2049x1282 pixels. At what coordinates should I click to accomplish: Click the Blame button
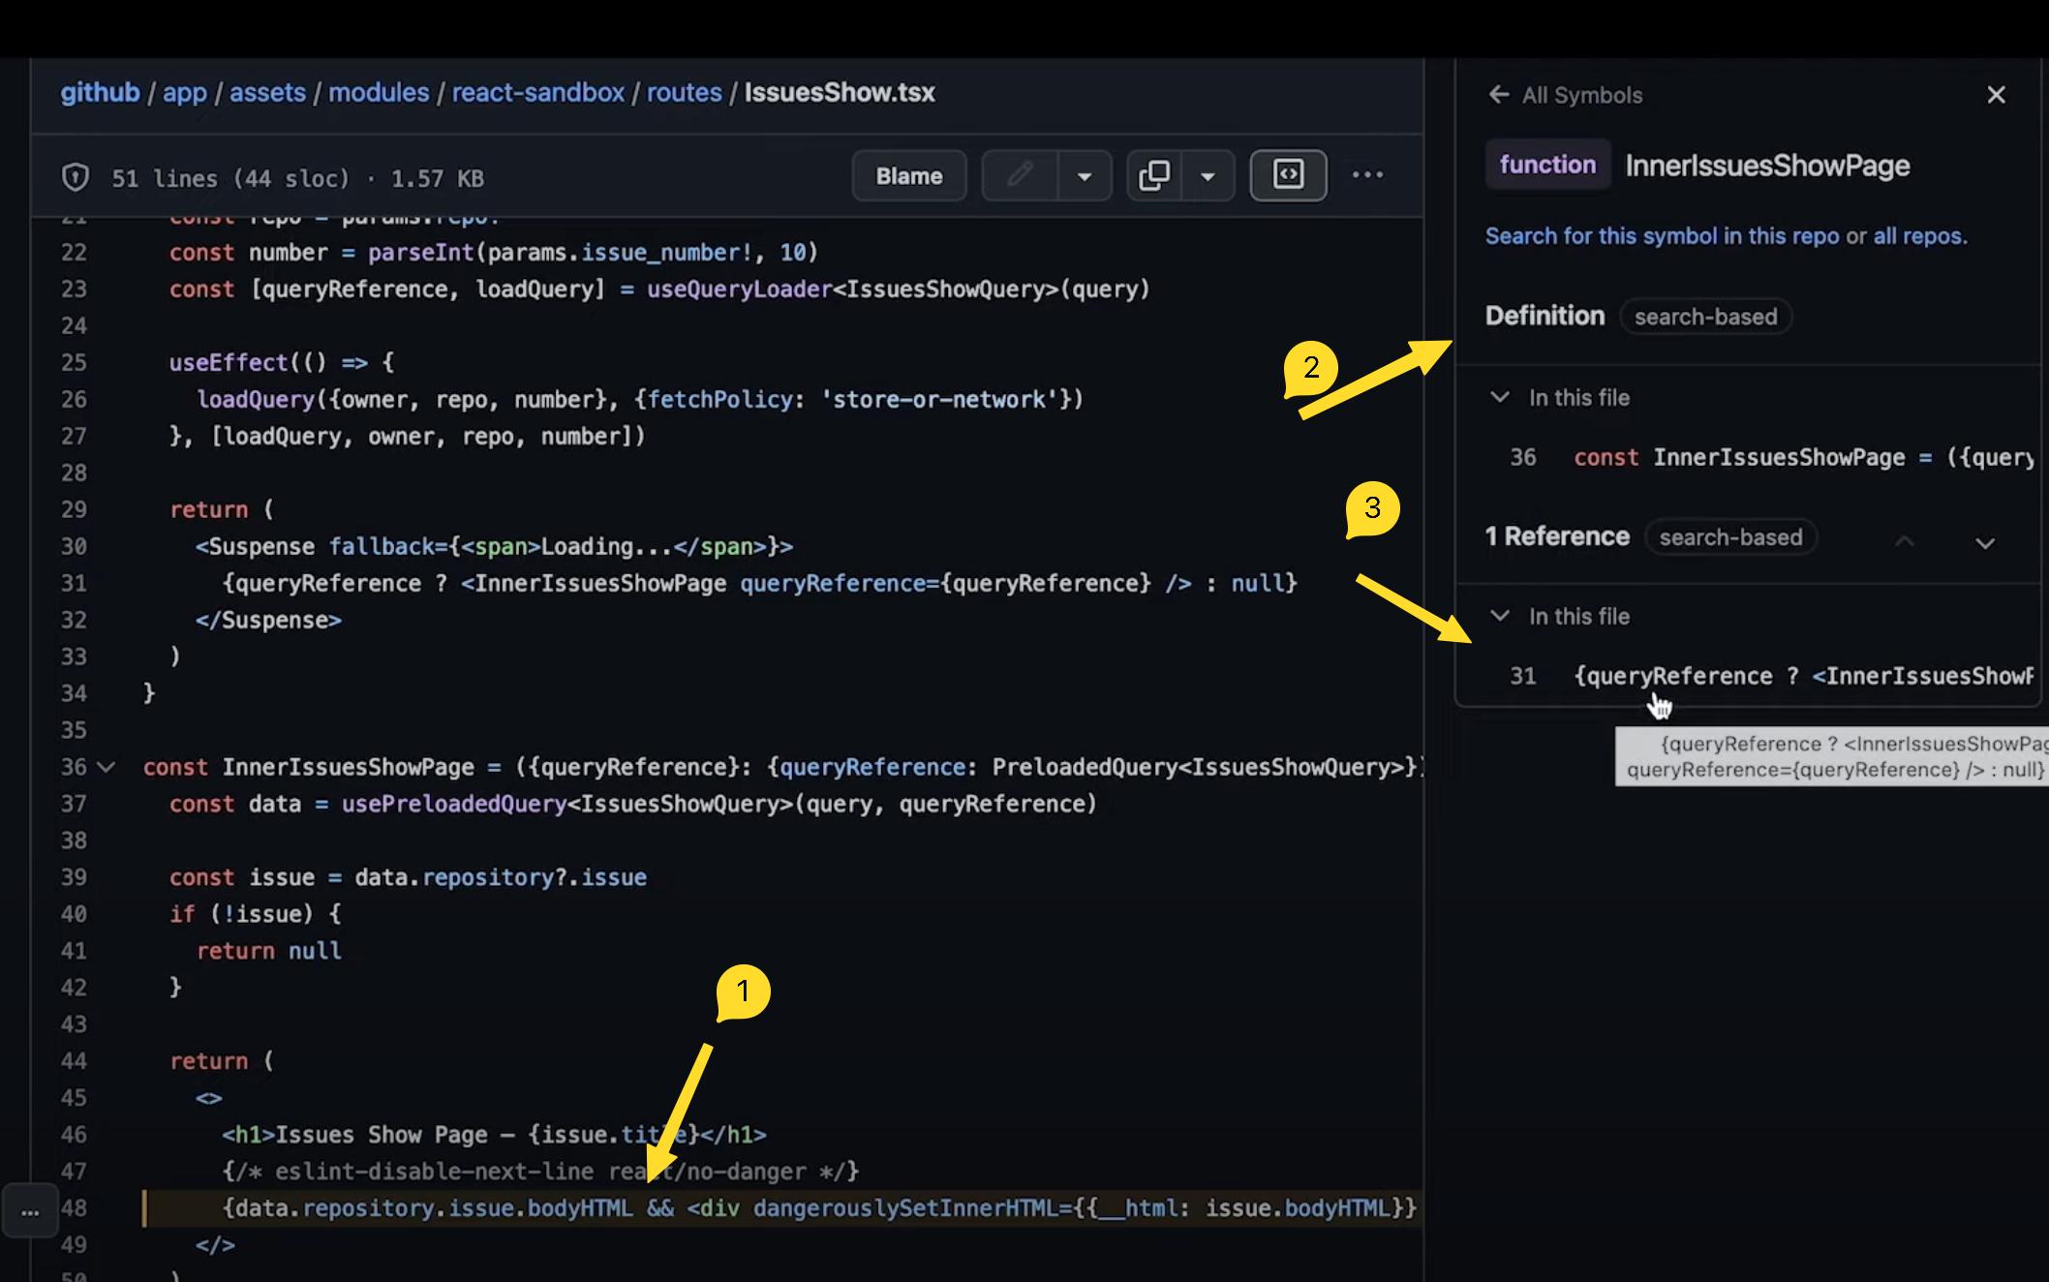tap(908, 176)
